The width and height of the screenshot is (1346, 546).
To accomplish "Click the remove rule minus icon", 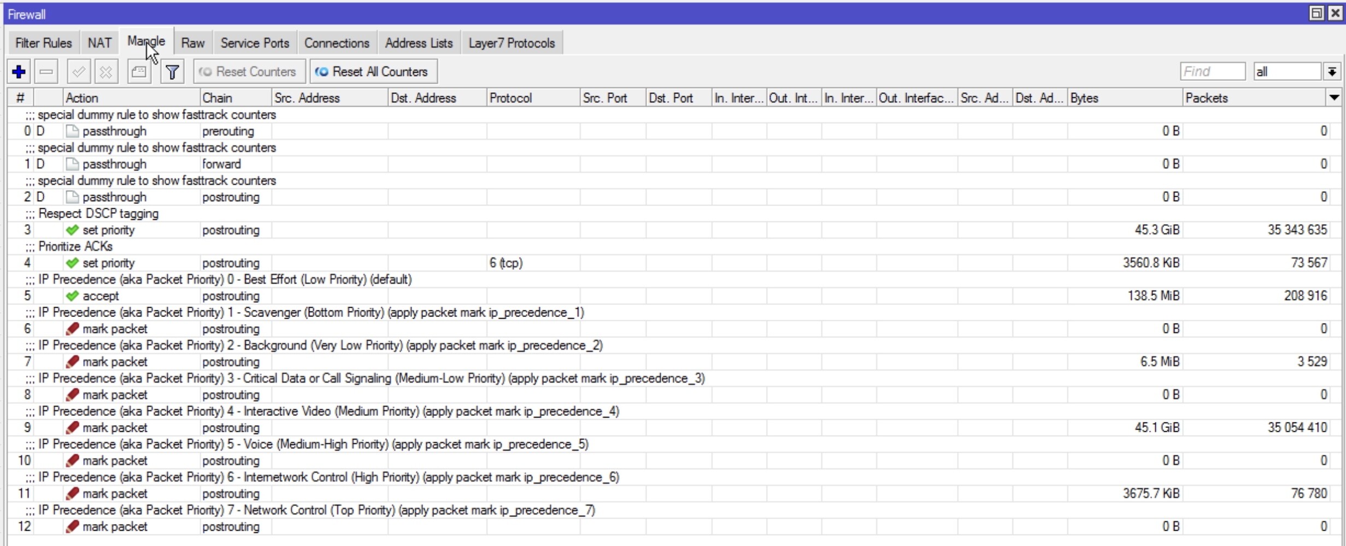I will click(46, 72).
